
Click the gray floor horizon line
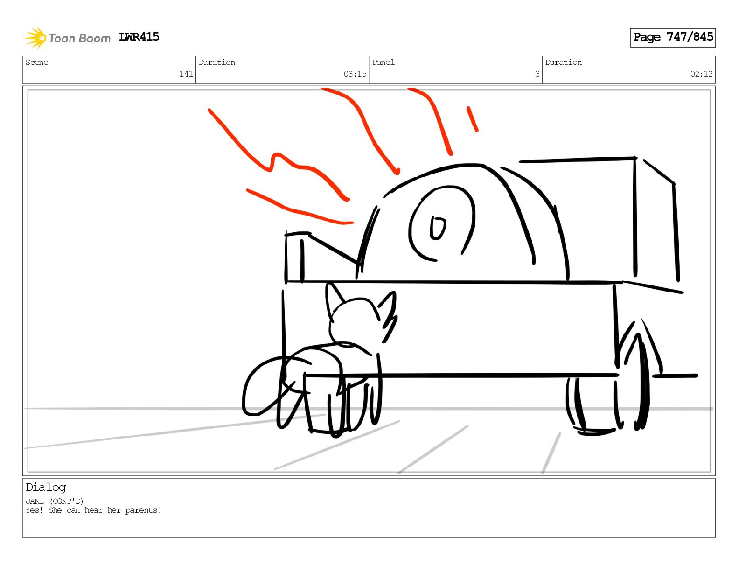(x=369, y=409)
